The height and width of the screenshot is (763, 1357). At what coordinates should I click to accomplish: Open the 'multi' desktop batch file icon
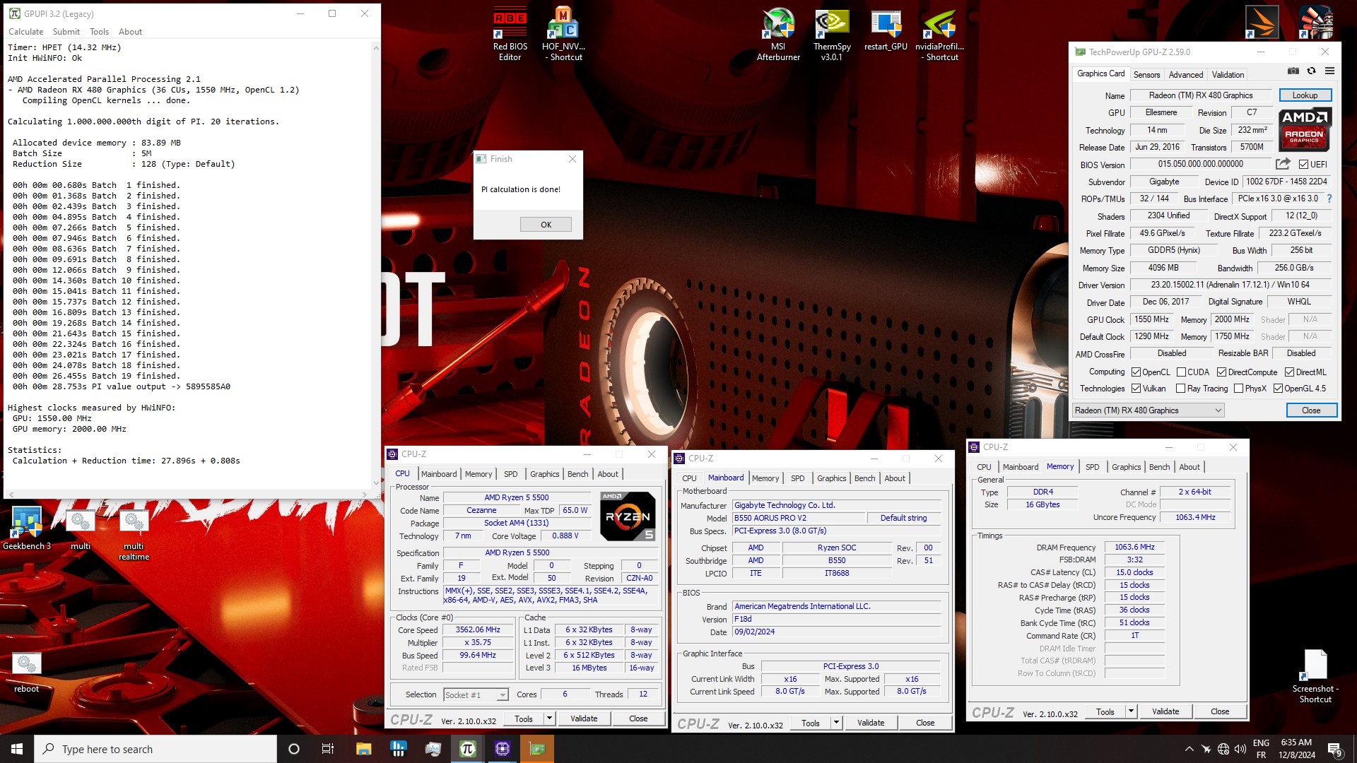81,528
